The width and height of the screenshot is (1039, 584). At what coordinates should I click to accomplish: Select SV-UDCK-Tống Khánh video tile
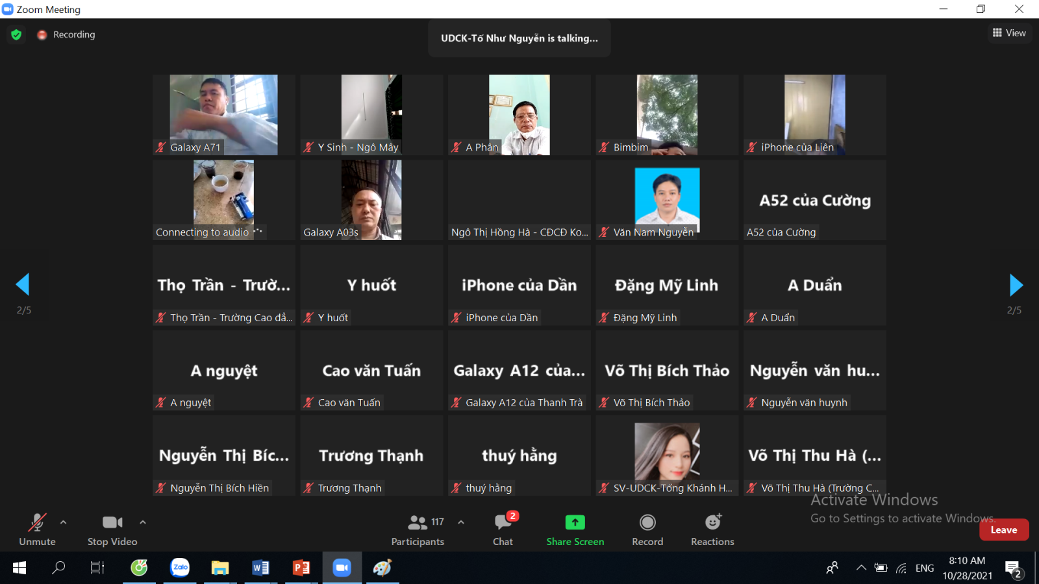point(667,456)
